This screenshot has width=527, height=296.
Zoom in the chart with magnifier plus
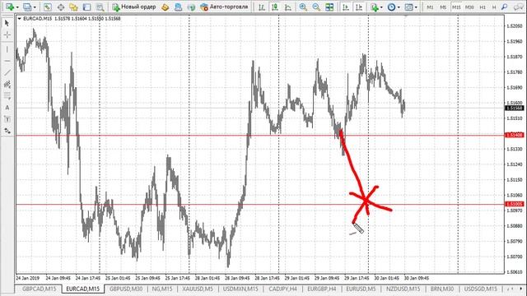[303, 7]
